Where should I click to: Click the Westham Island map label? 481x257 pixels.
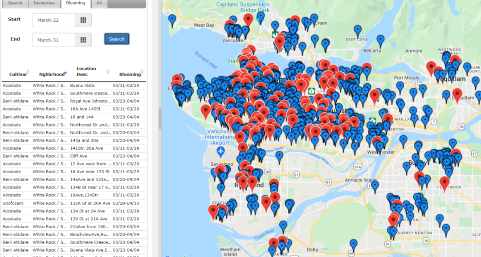tap(230, 252)
